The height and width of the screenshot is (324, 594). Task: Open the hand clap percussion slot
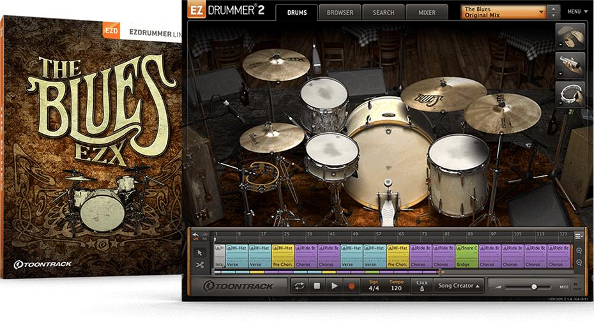[x=570, y=36]
